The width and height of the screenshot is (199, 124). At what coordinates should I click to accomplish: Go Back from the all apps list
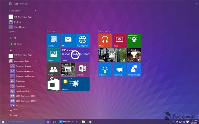(x=13, y=115)
